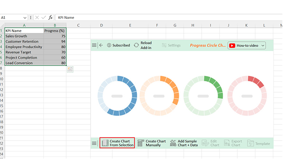This screenshot has height=163, width=285.
Task: Click the cell with value 60
Action: pos(55,58)
